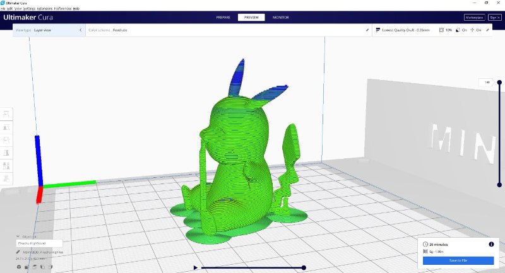Image resolution: width=505 pixels, height=273 pixels.
Task: Open the File menu
Action: point(3,9)
